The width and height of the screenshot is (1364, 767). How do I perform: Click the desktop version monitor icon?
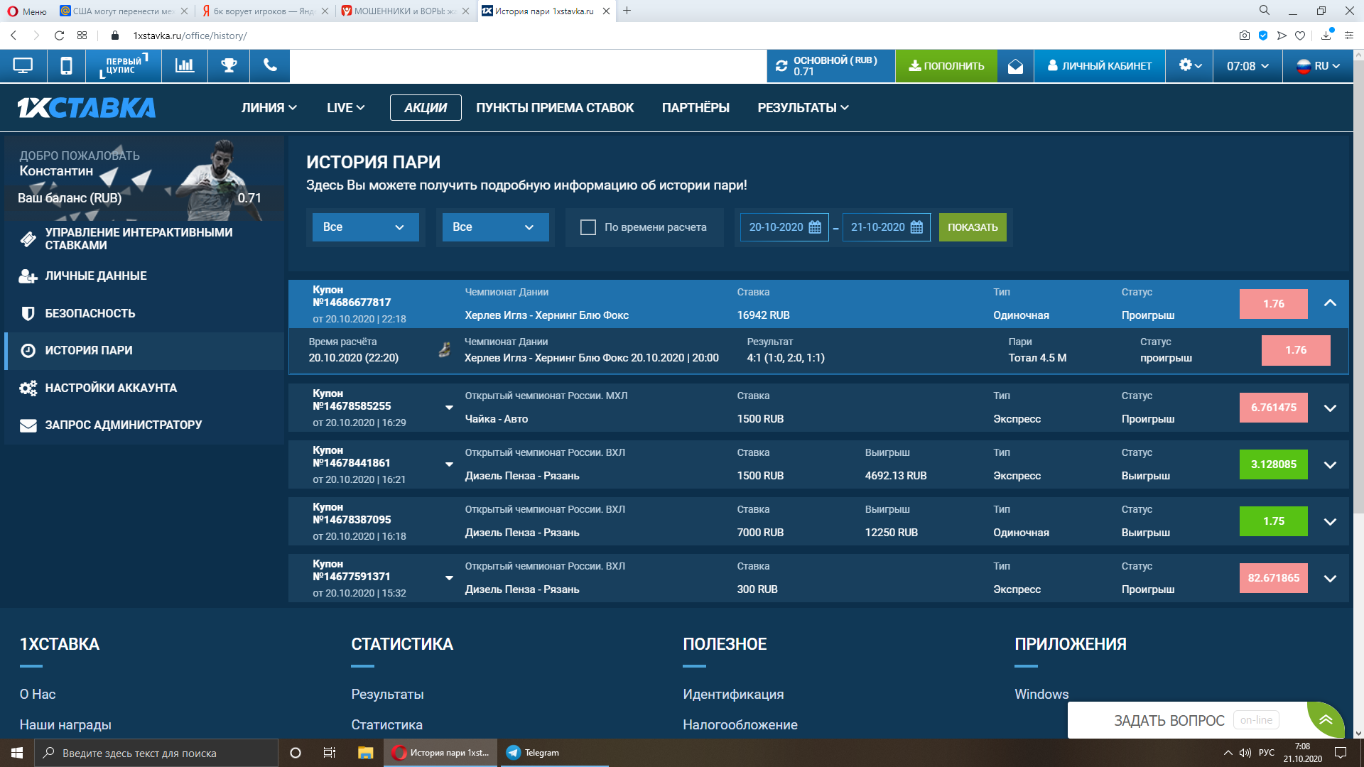click(x=23, y=66)
